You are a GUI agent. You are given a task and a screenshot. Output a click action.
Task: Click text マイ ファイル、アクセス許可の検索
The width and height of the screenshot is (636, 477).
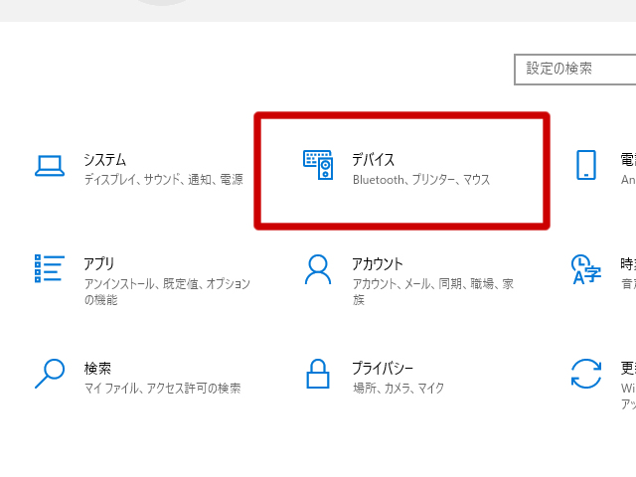[162, 389]
